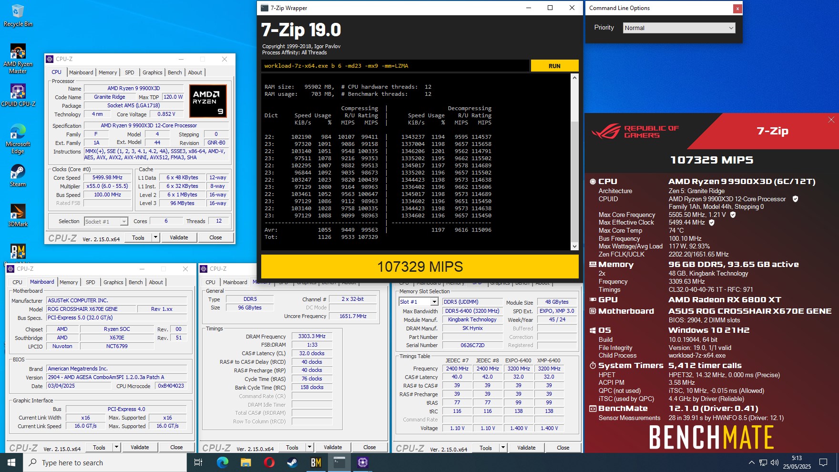
Task: Click the Model field ROG CROSSHAIR X670E GENE
Action: (91, 309)
